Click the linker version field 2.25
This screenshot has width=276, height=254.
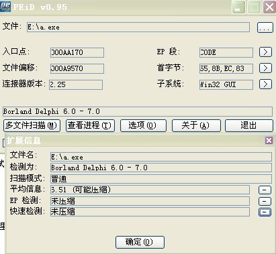(x=76, y=84)
